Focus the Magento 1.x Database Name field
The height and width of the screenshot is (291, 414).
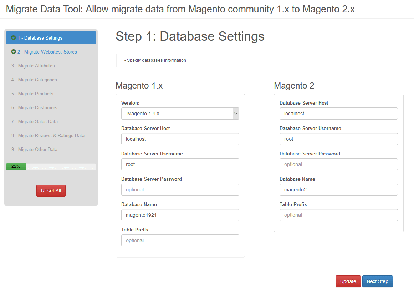click(x=180, y=215)
